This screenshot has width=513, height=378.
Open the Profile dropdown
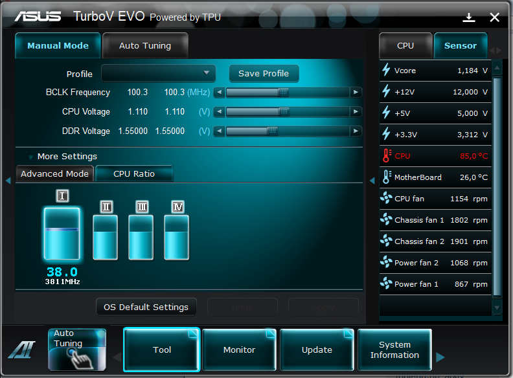pyautogui.click(x=158, y=73)
